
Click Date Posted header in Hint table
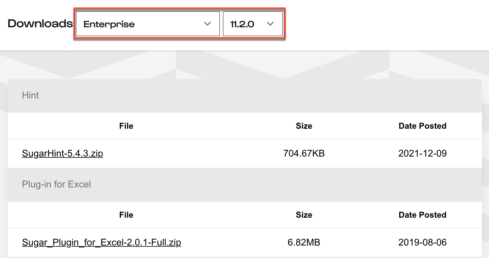pyautogui.click(x=422, y=126)
